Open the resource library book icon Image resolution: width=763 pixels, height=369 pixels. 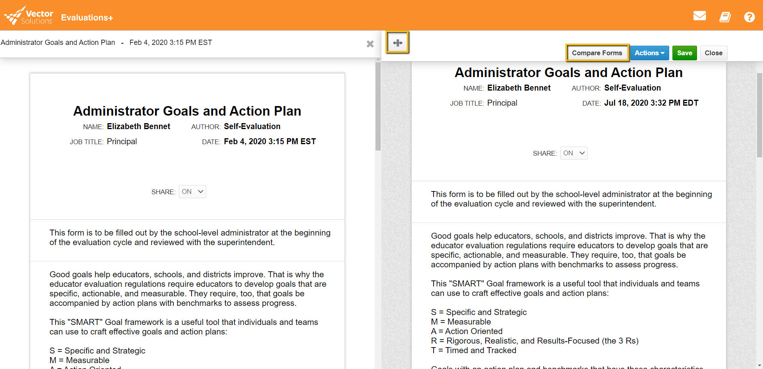click(x=725, y=17)
